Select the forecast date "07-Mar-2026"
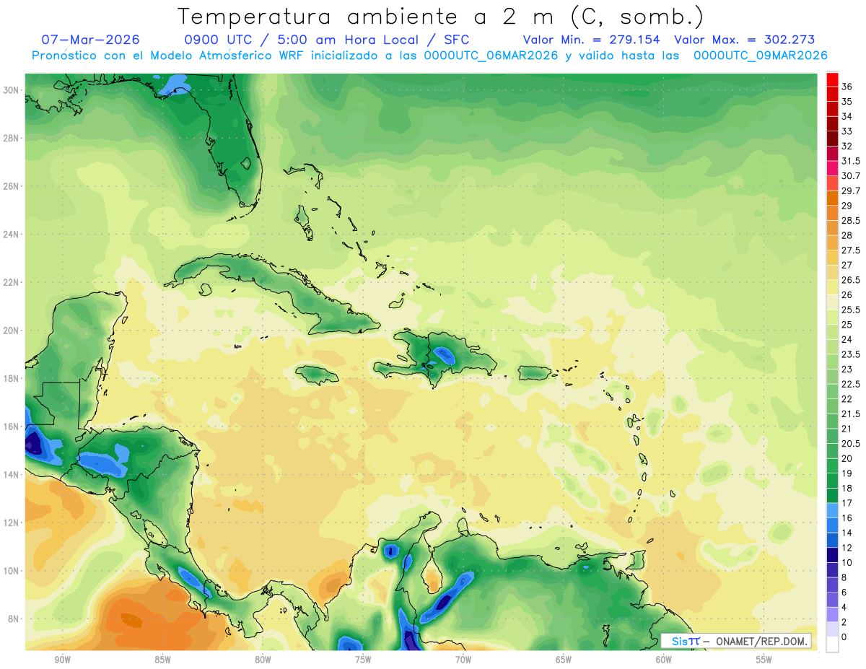 coord(90,40)
